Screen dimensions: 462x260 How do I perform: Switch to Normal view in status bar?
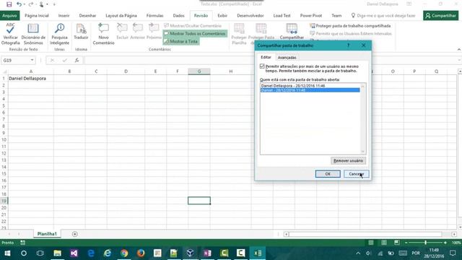click(x=371, y=243)
